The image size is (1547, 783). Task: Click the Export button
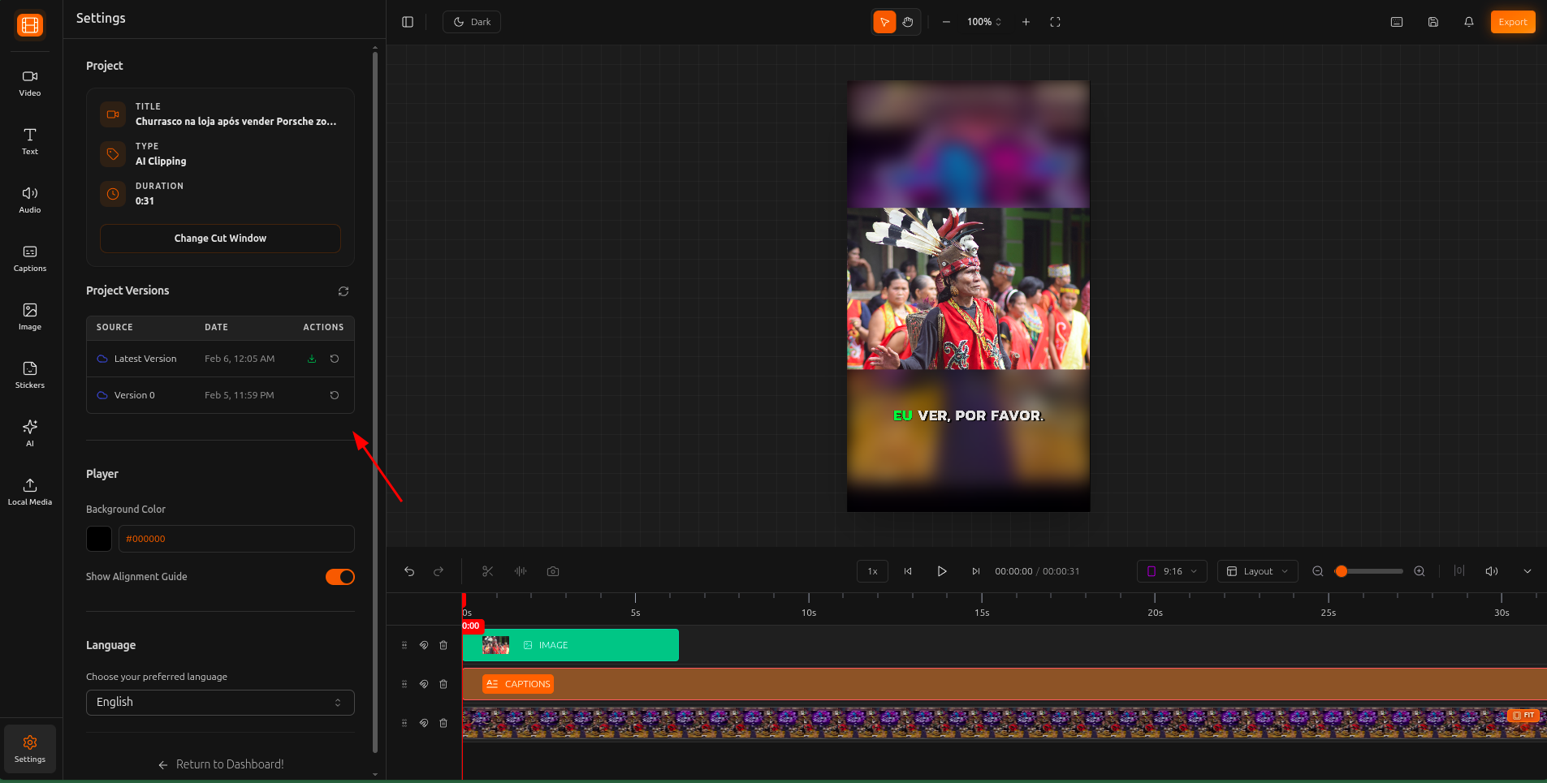(1512, 22)
